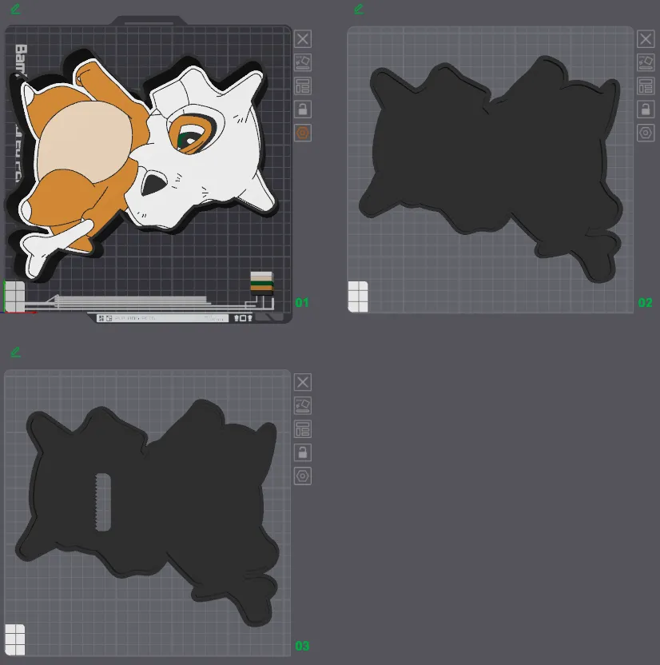This screenshot has width=660, height=665.
Task: Open plate 03 settings hexagon icon
Action: [x=303, y=476]
